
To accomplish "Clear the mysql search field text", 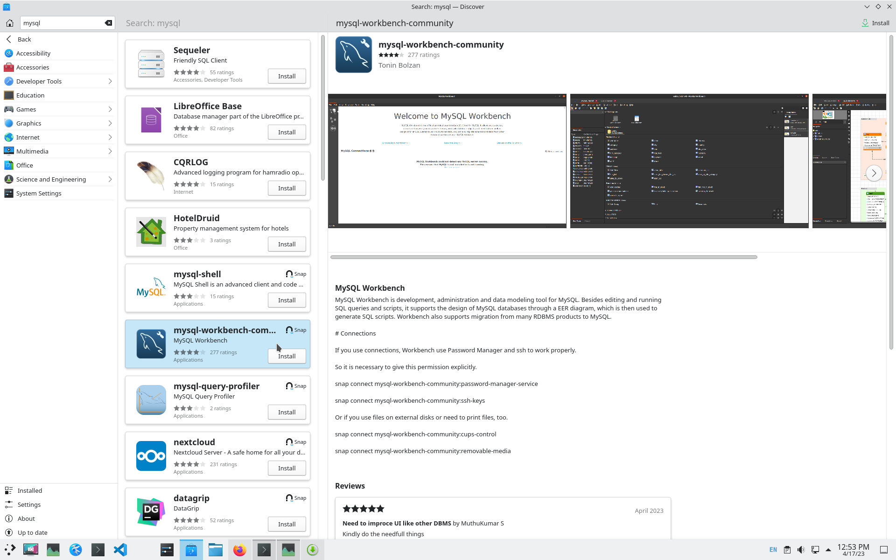I will pos(108,23).
